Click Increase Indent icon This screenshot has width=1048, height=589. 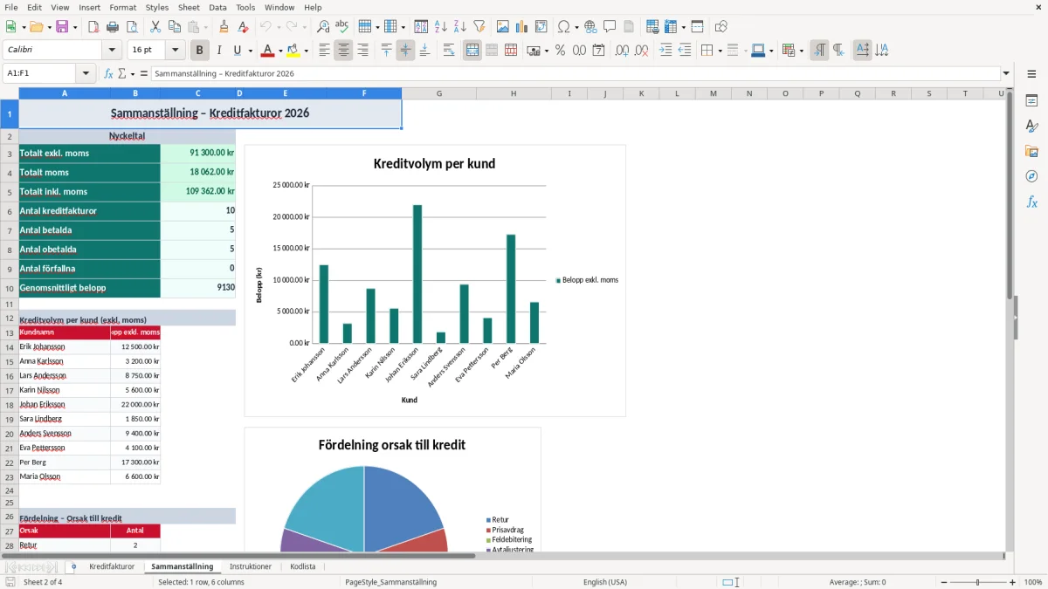pos(665,51)
